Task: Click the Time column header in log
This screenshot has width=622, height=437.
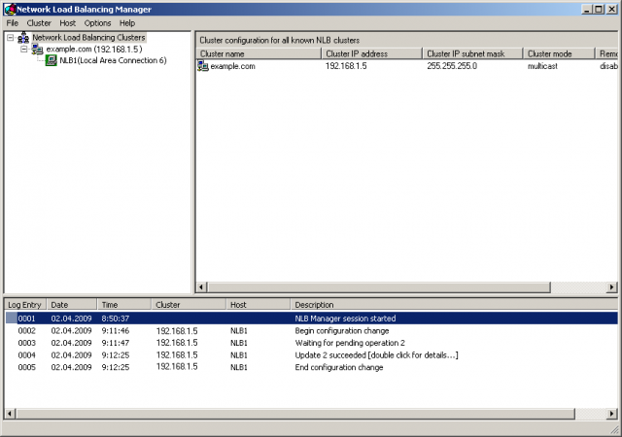Action: coord(123,305)
